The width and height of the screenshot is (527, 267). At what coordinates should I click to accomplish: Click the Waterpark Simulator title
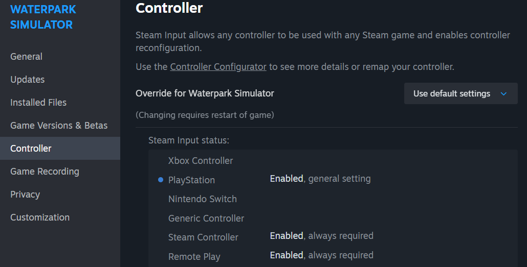pos(43,17)
